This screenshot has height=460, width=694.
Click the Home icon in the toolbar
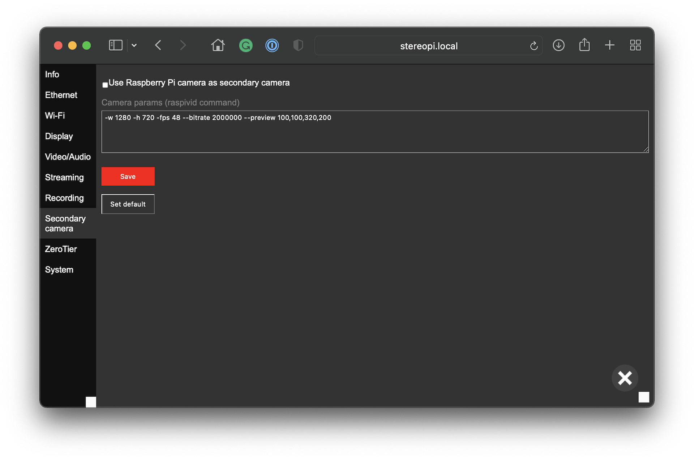218,45
